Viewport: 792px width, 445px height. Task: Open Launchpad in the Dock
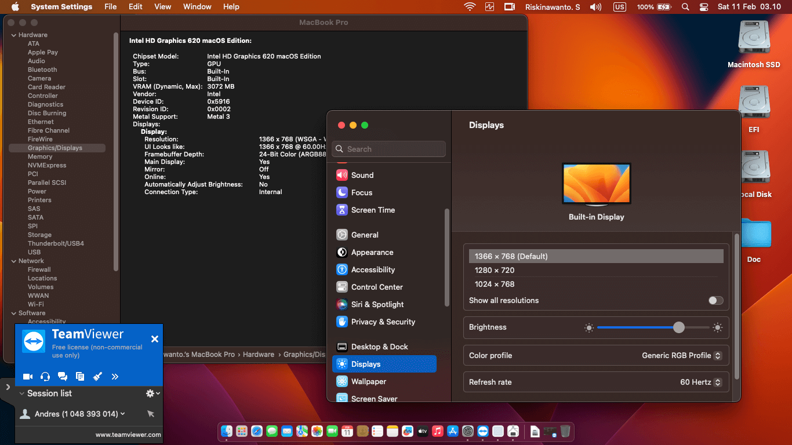[242, 431]
